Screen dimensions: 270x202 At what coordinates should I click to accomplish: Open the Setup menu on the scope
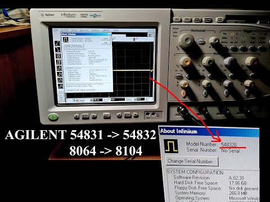[74, 30]
